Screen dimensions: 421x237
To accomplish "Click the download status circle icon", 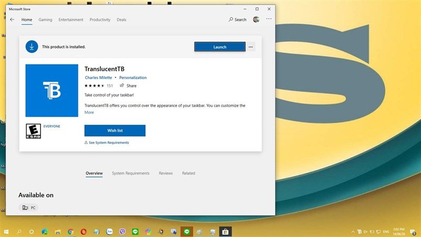I will pyautogui.click(x=32, y=47).
